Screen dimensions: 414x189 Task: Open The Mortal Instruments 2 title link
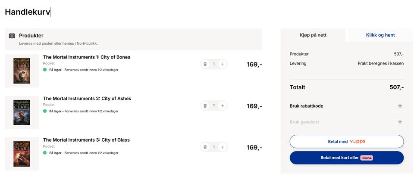(x=87, y=99)
